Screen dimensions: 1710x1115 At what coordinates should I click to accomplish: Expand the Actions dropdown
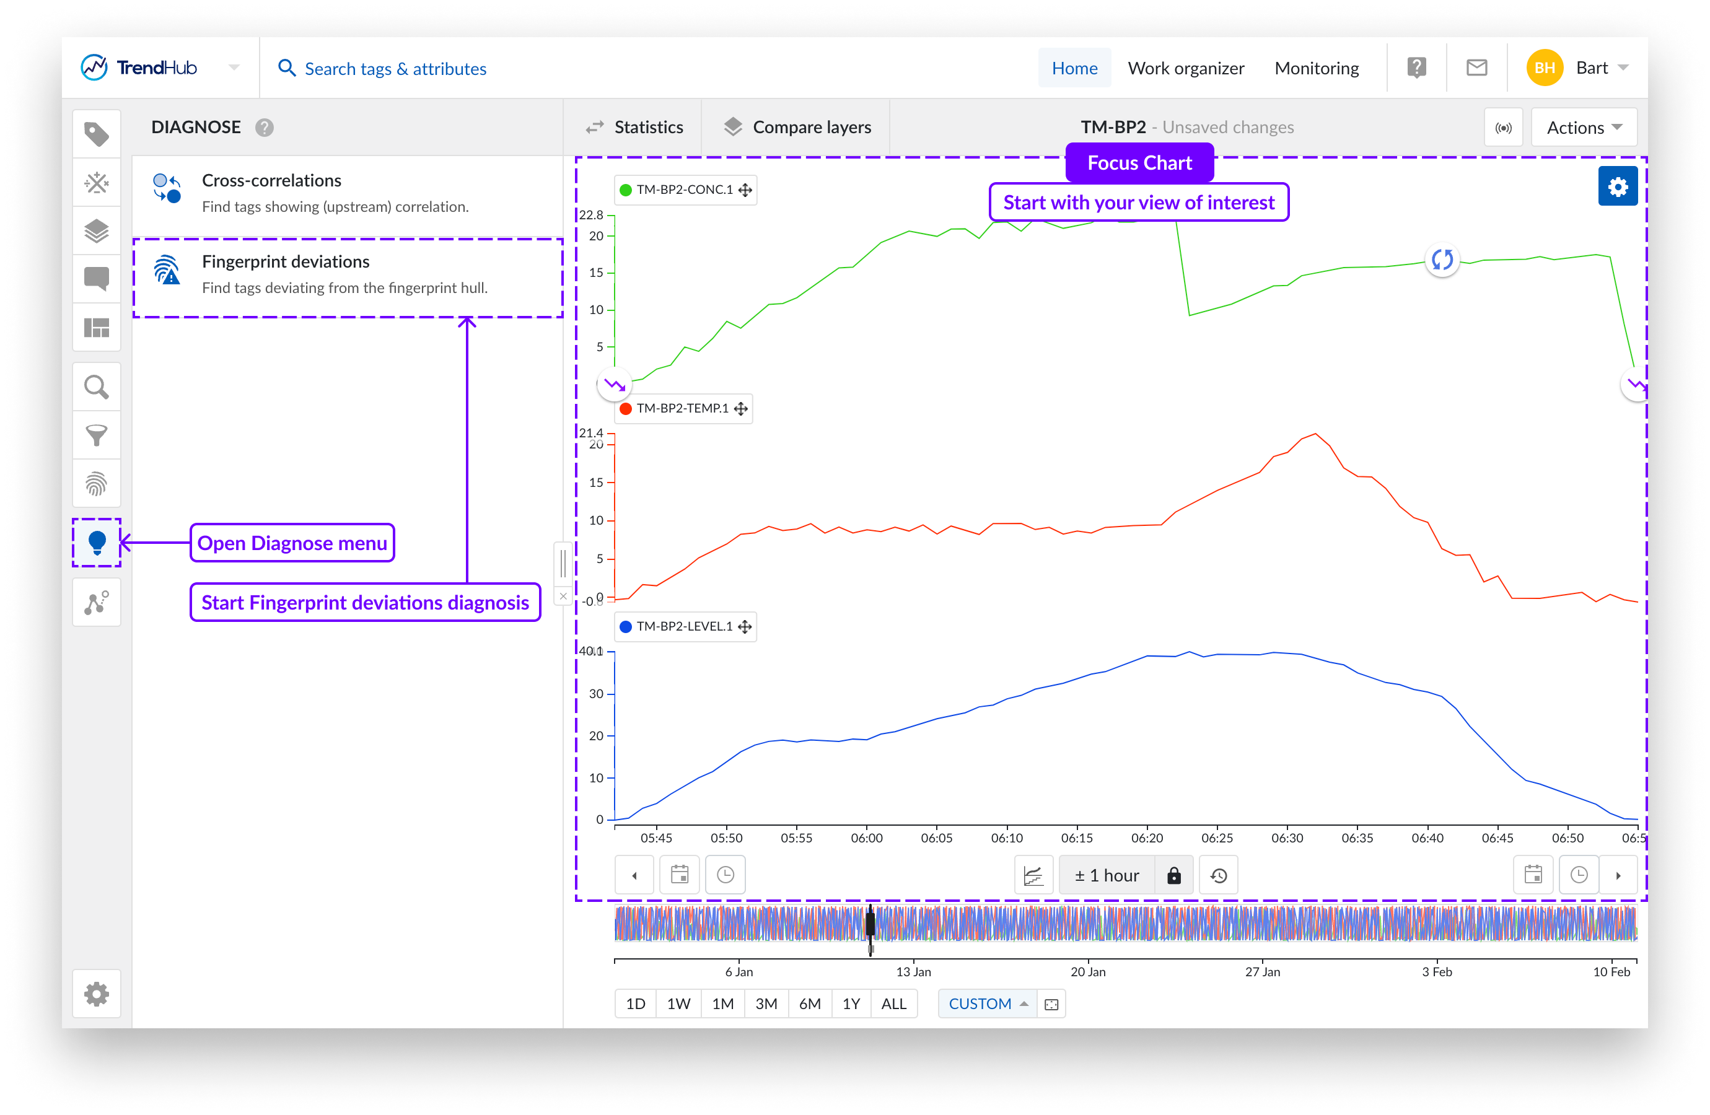pyautogui.click(x=1584, y=128)
